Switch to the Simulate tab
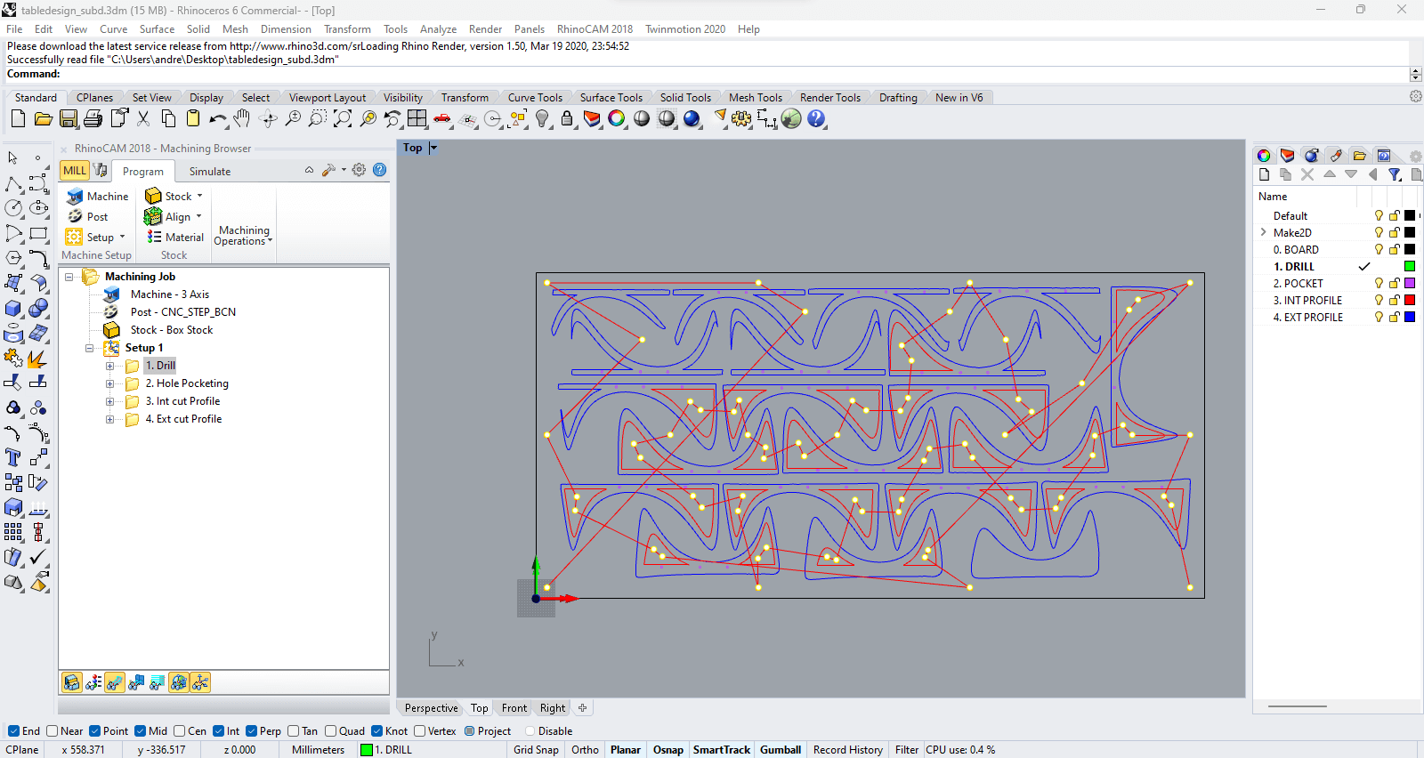Screen dimensions: 1424x758 209,172
